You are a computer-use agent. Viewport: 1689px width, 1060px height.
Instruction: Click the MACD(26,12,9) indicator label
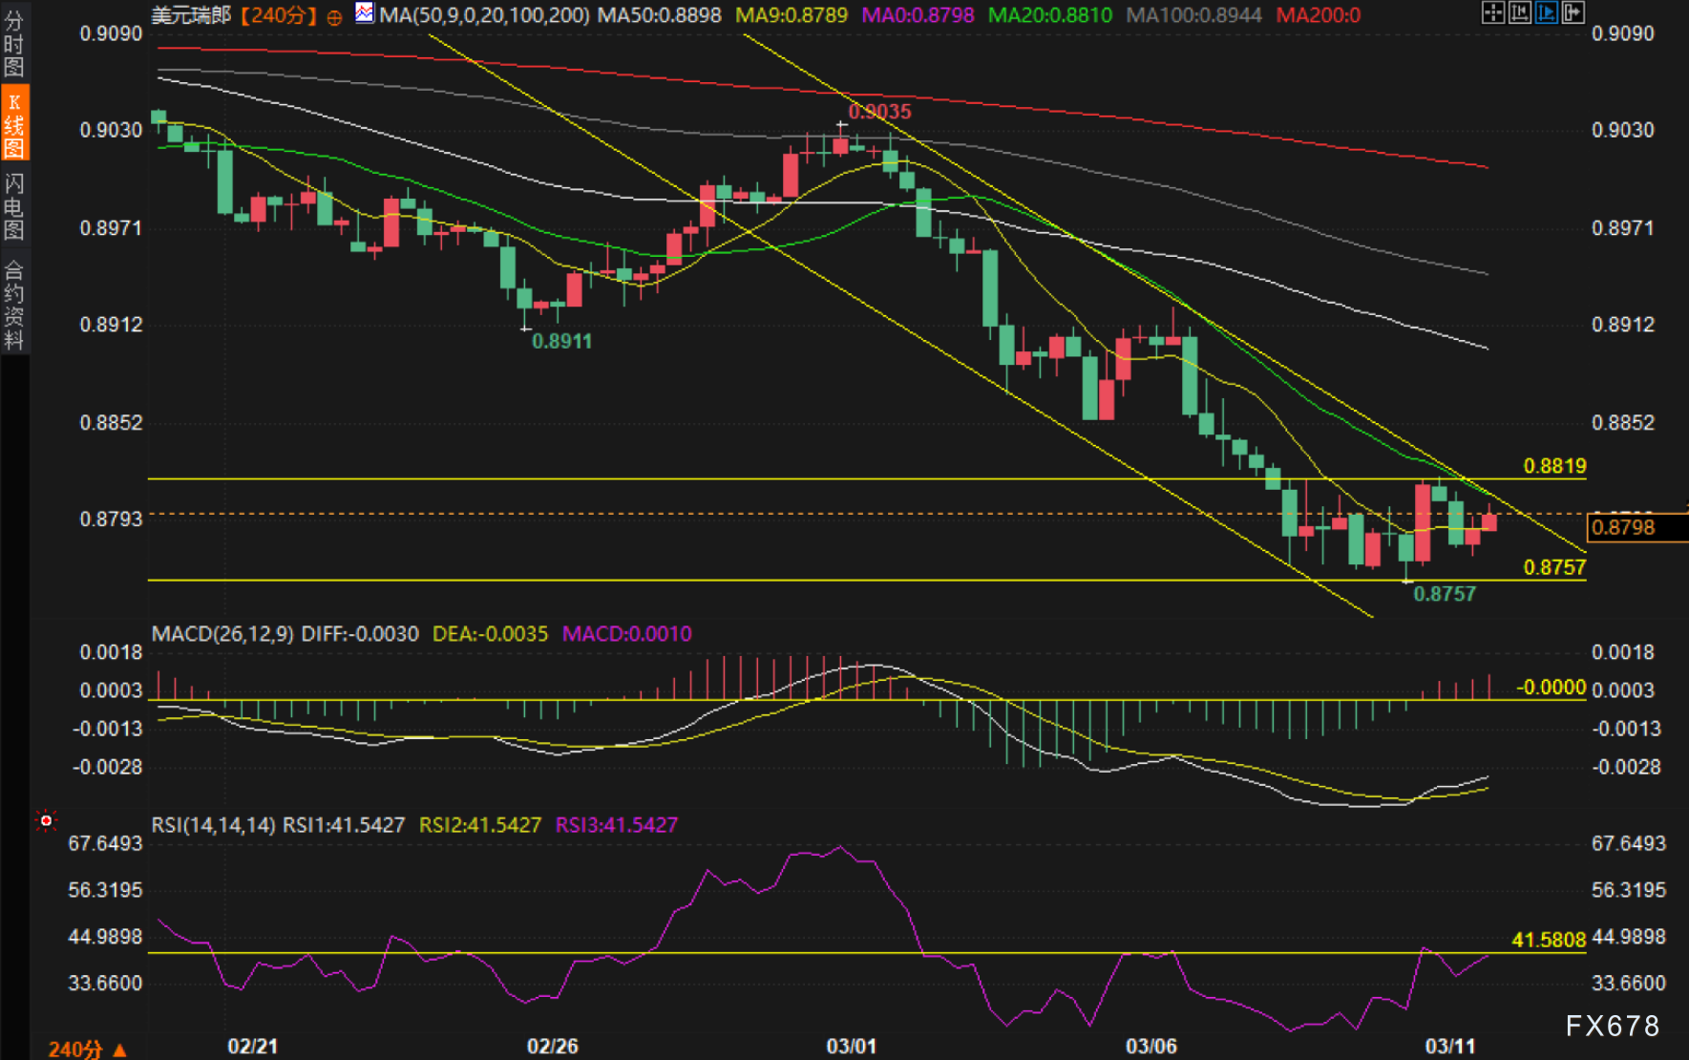222,634
